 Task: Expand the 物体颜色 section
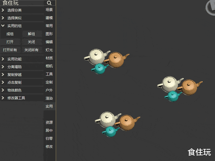pos(15,90)
